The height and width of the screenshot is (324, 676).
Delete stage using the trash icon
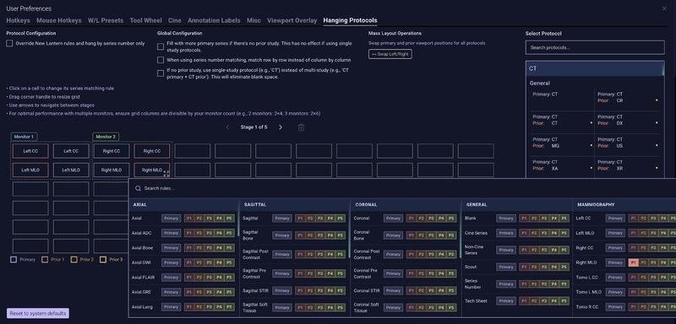pyautogui.click(x=302, y=127)
